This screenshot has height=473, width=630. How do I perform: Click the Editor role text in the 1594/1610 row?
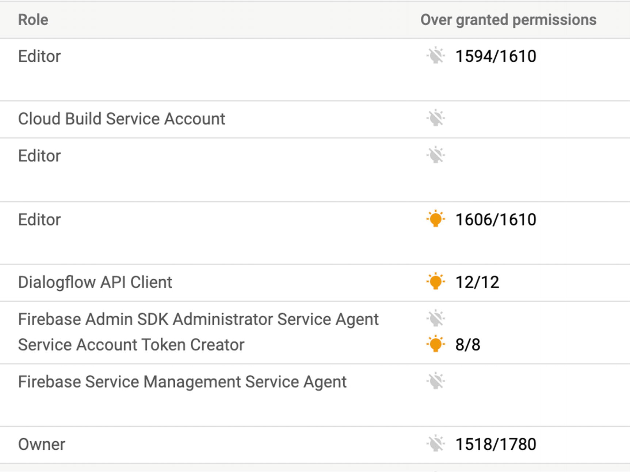point(39,57)
